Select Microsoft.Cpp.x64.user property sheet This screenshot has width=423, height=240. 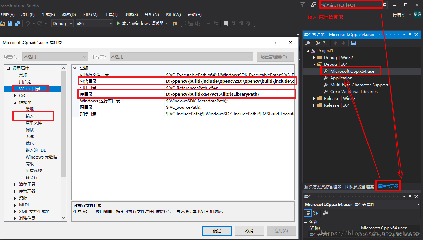click(353, 71)
